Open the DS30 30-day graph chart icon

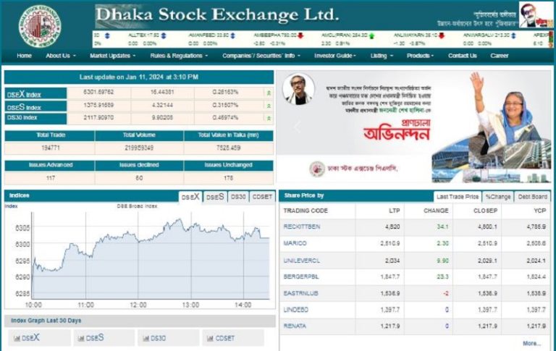coord(146,338)
